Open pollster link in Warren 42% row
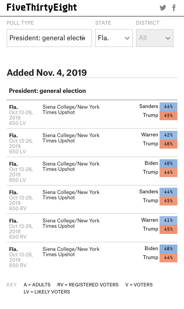Viewport: 184px width, 309px height. click(71, 138)
